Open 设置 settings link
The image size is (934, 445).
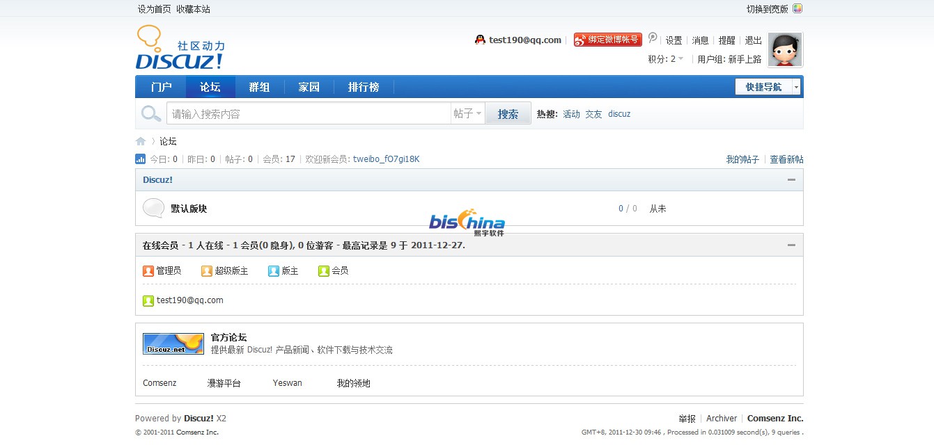click(674, 40)
